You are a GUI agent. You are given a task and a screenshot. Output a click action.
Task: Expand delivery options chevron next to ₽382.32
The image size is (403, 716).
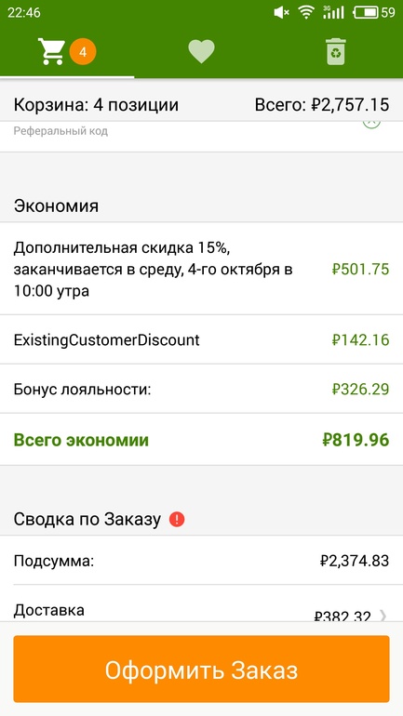pyautogui.click(x=383, y=617)
